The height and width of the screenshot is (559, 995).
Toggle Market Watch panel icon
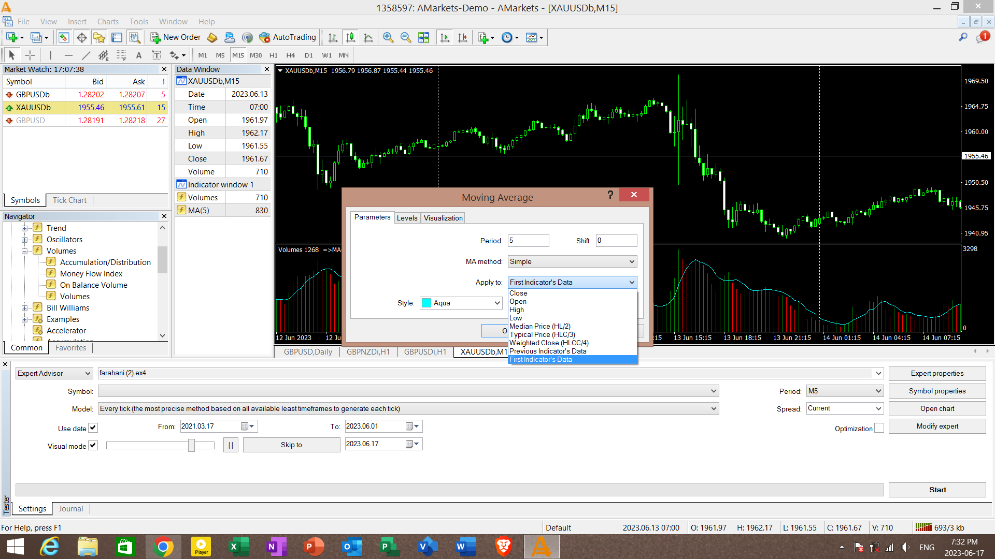point(64,37)
